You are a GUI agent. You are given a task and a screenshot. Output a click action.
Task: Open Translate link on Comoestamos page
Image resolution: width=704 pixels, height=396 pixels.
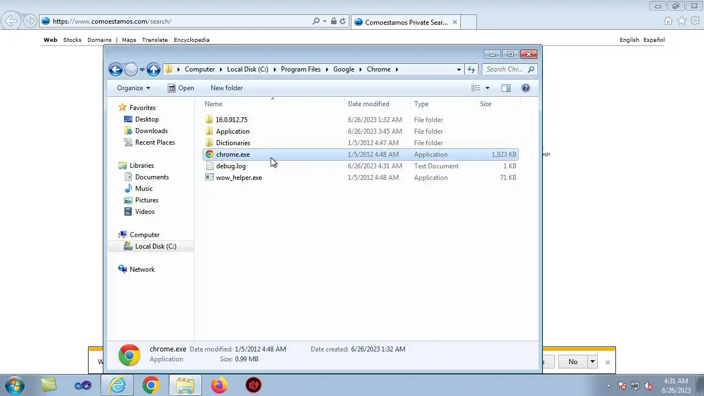tap(155, 40)
